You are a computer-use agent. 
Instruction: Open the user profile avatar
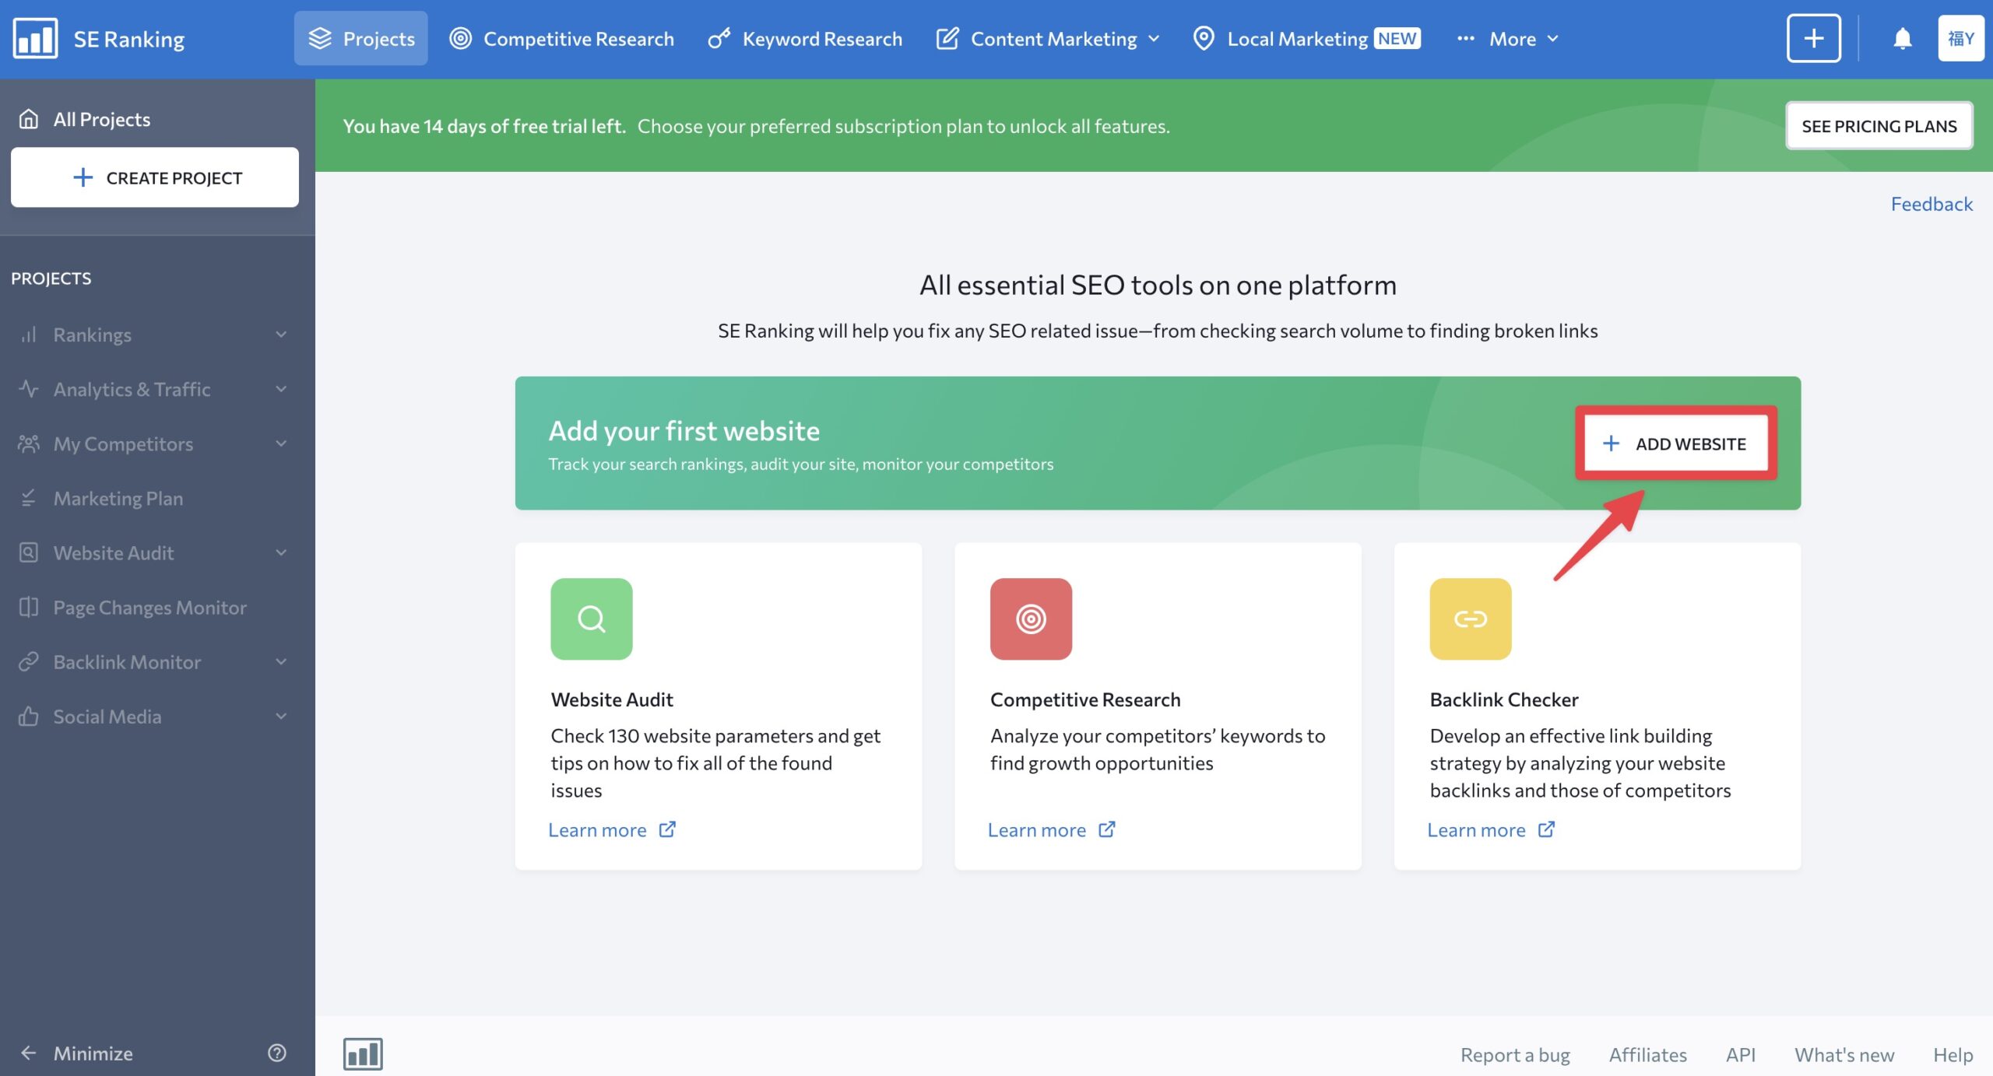1960,38
